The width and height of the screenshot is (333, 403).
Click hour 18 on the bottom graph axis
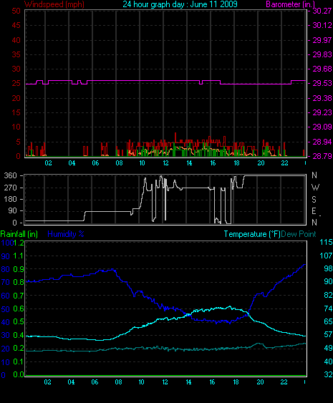236,382
